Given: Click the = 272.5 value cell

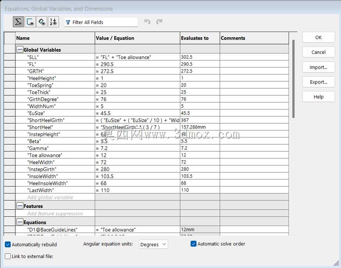Looking at the screenshot, I should tap(138, 71).
